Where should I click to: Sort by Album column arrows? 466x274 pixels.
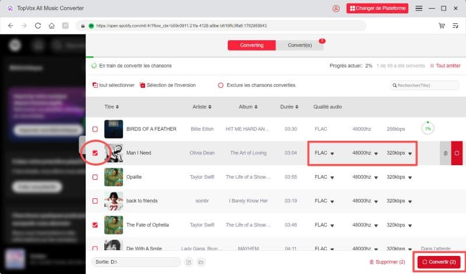click(256, 107)
